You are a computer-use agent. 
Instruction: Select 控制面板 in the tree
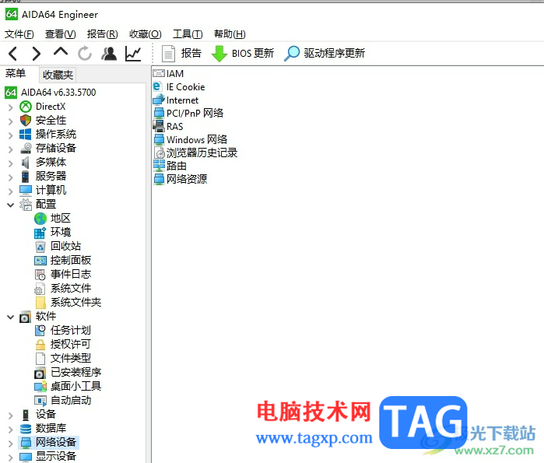[x=71, y=261]
